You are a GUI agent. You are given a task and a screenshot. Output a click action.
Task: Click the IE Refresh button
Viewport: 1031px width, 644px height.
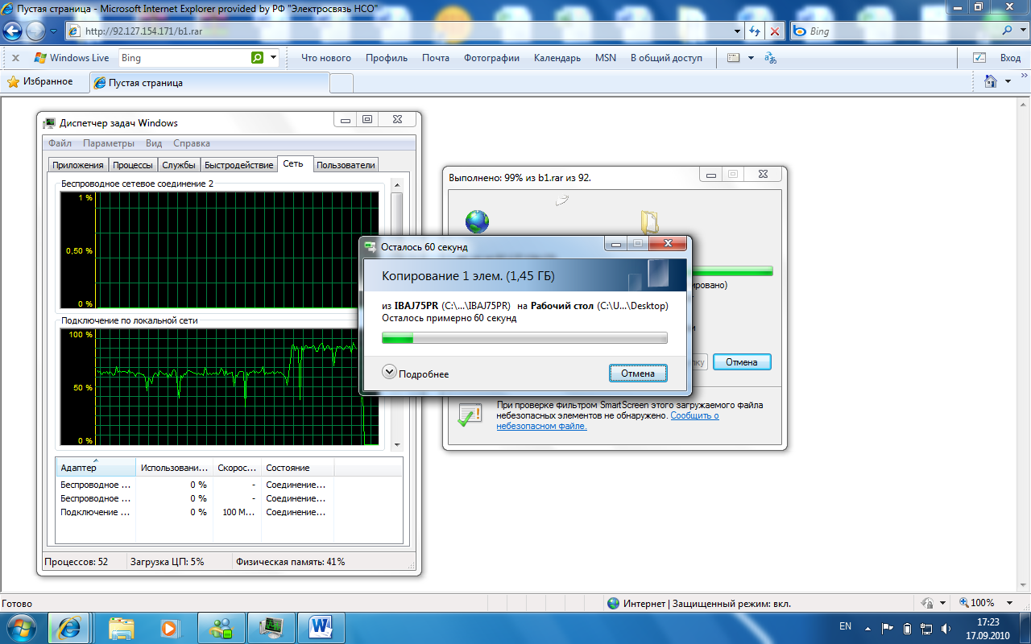pyautogui.click(x=755, y=31)
